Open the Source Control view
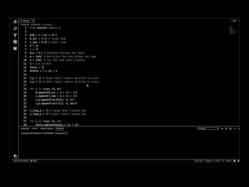Screen dimensions: 249x187 pyautogui.click(x=15, y=35)
